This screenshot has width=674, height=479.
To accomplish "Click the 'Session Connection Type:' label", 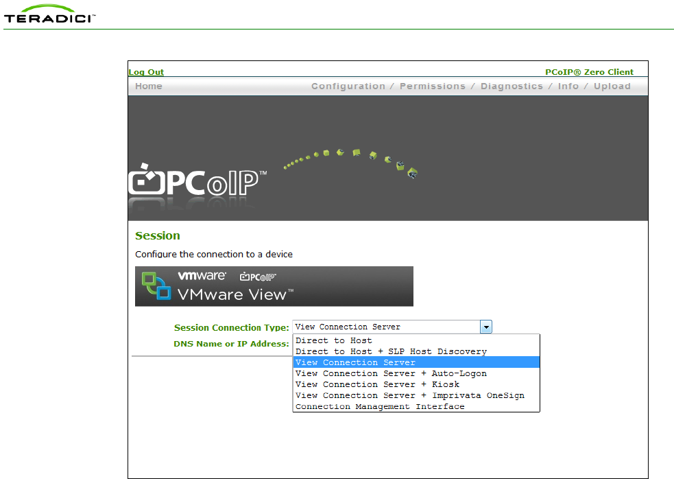I will coord(231,327).
